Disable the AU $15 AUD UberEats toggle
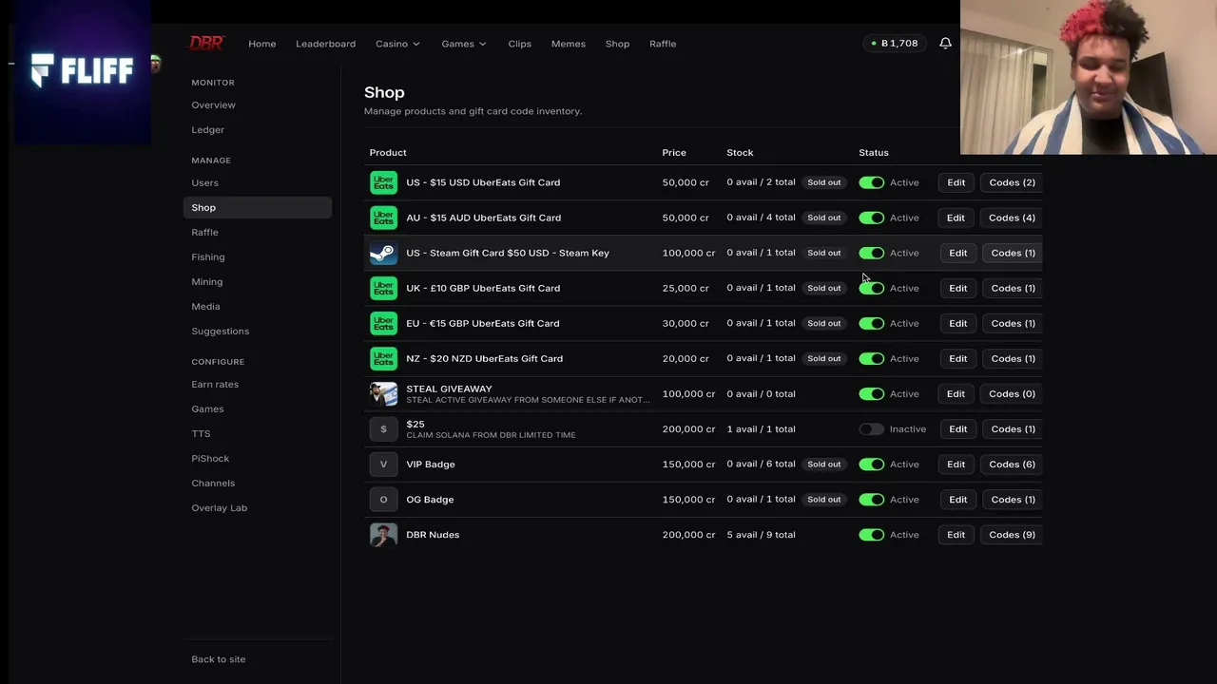The image size is (1217, 684). [x=871, y=218]
